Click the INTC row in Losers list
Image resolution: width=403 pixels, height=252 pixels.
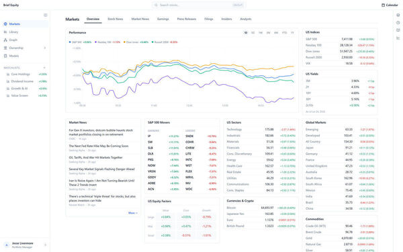point(201,160)
